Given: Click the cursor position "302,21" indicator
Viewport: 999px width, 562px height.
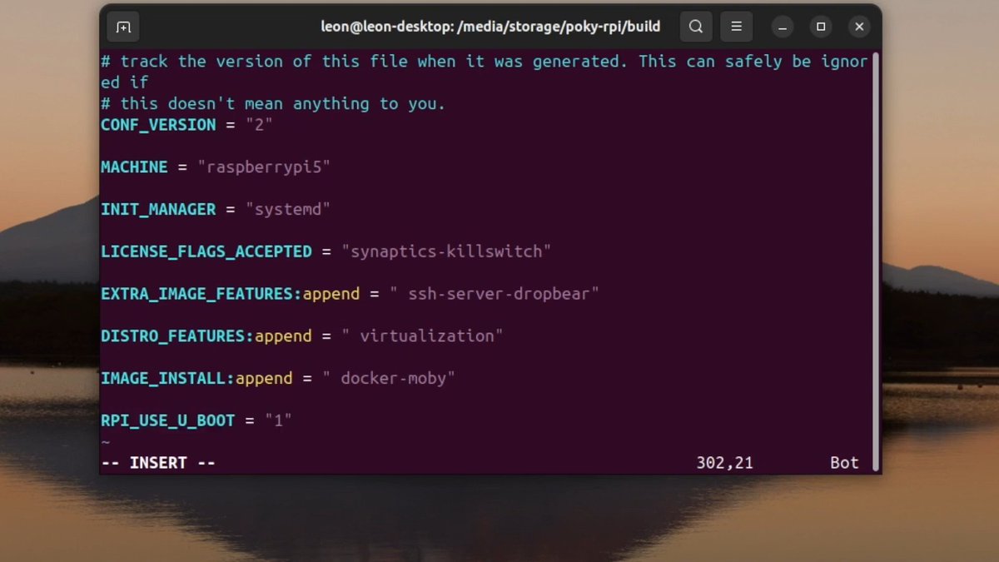Looking at the screenshot, I should 724,463.
